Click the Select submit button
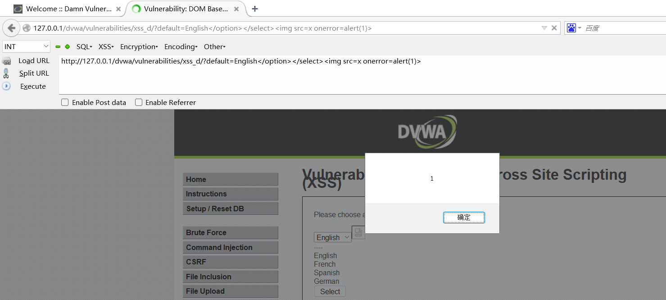 click(x=330, y=291)
